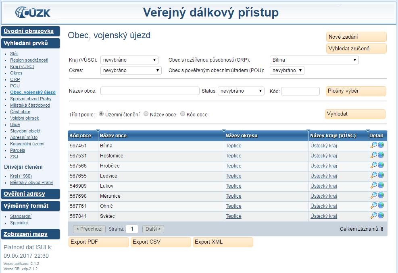Click the Strana page number field
398x273 pixels.
pyautogui.click(x=132, y=229)
